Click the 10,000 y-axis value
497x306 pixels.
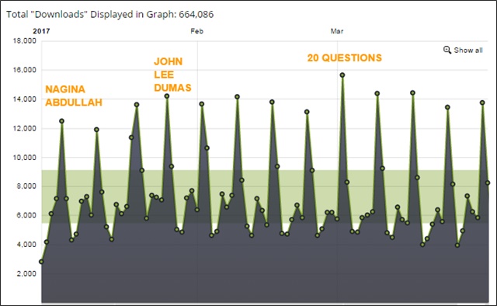tap(24, 158)
